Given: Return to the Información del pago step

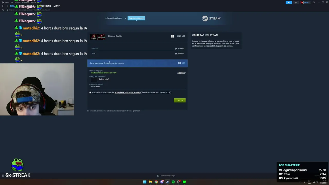Looking at the screenshot, I should coord(114,18).
